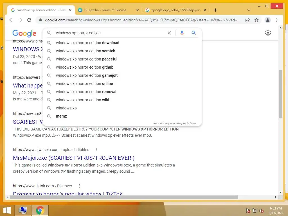This screenshot has width=288, height=216.
Task: Choose suggestion 'windows xp horror edition removal'
Action: tap(122, 92)
